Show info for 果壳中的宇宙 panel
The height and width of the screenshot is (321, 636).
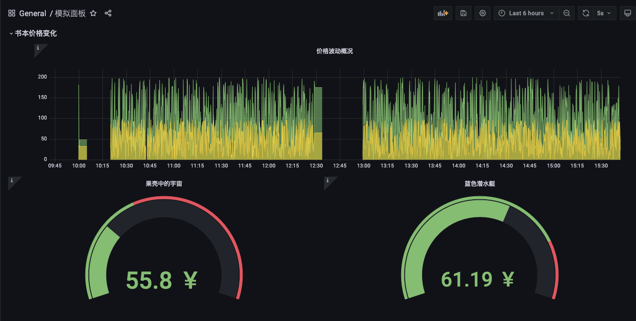pyautogui.click(x=12, y=180)
